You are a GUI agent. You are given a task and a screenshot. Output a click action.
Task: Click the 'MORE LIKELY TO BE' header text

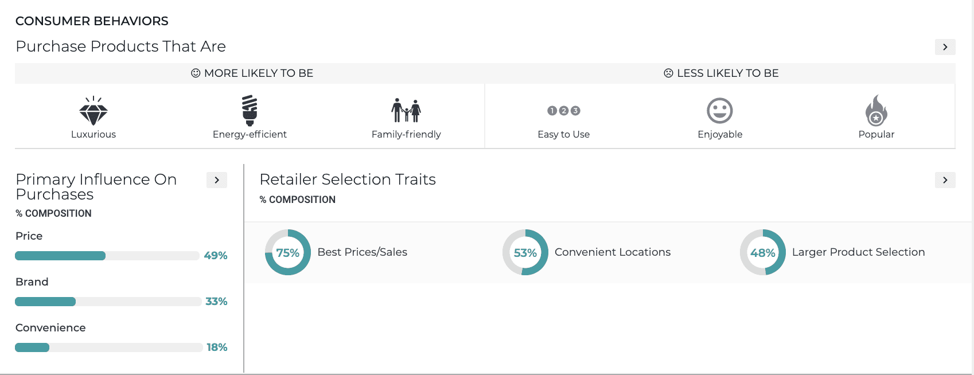pos(259,73)
